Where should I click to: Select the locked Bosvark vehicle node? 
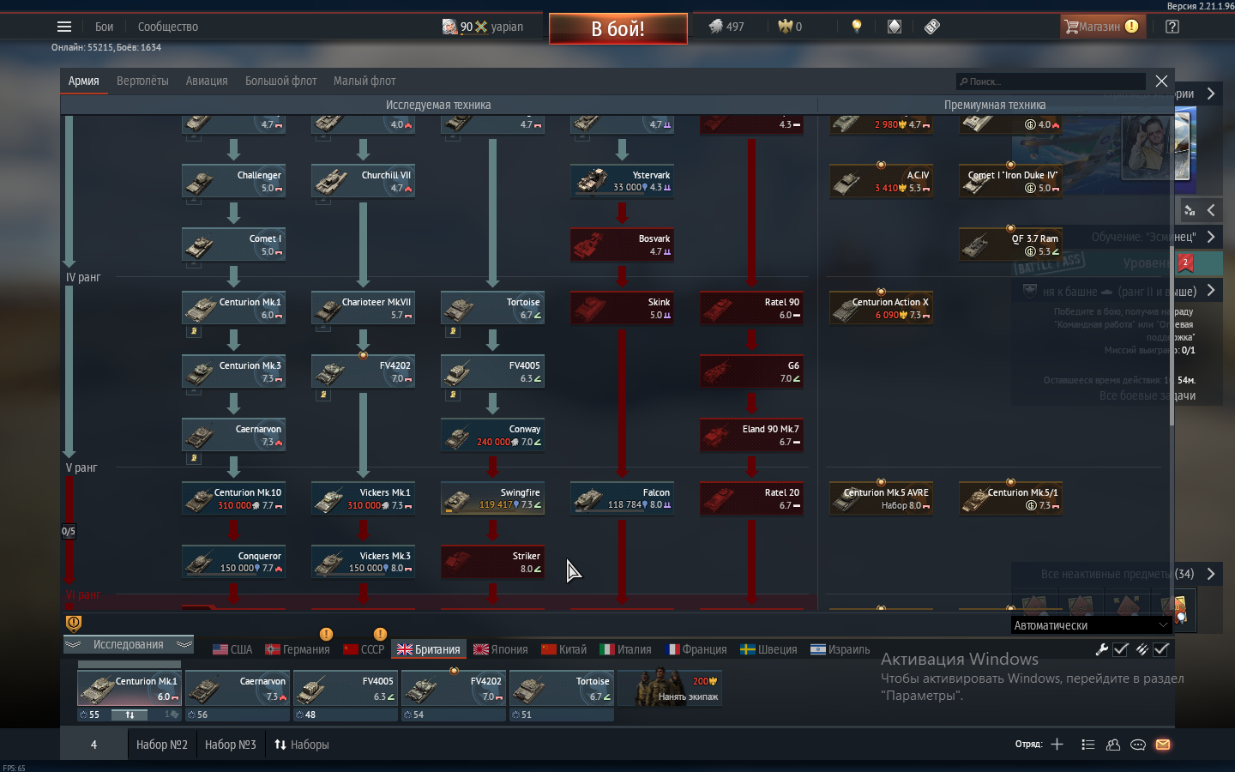click(622, 244)
